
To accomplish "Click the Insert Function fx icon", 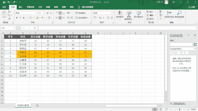I will pyautogui.click(x=35, y=28).
